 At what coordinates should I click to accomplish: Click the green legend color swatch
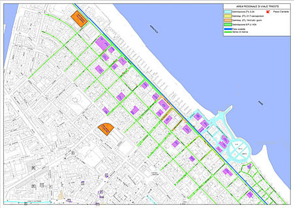[228, 24]
